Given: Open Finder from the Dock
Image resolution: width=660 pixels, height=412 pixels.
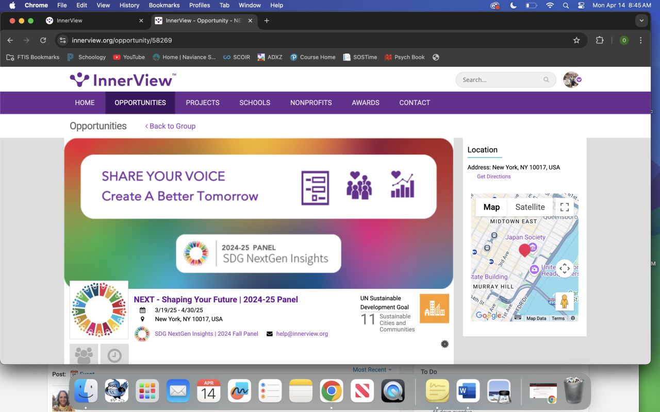Looking at the screenshot, I should tap(86, 391).
